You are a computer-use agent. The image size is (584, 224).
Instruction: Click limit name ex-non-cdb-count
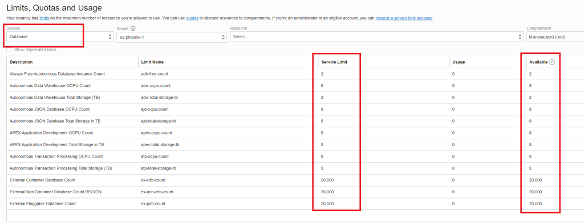tap(157, 192)
